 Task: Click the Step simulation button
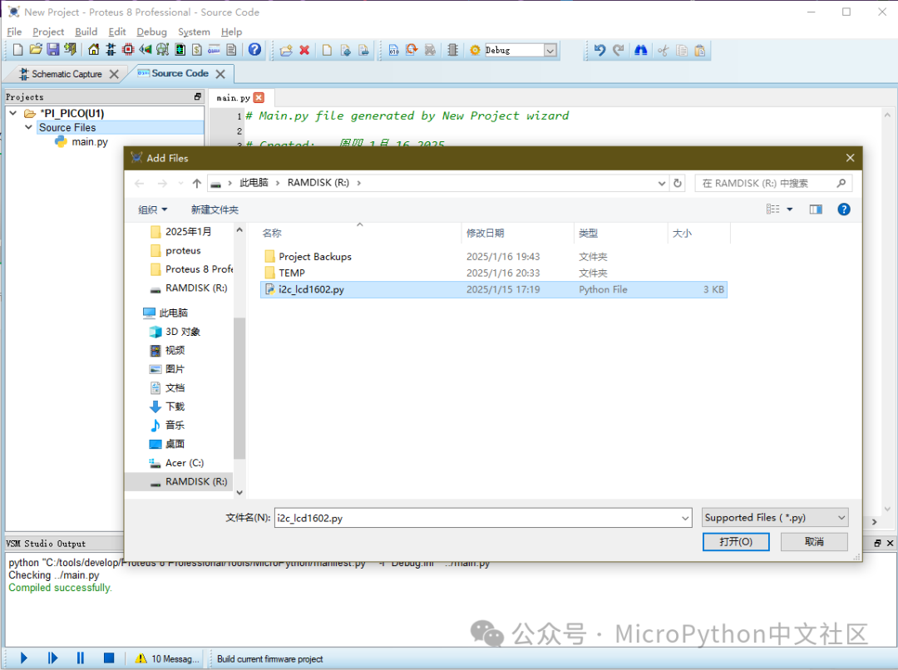(52, 658)
